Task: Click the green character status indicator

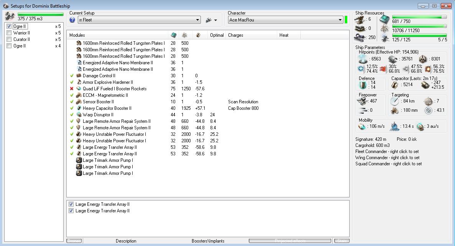Action: tap(346, 20)
